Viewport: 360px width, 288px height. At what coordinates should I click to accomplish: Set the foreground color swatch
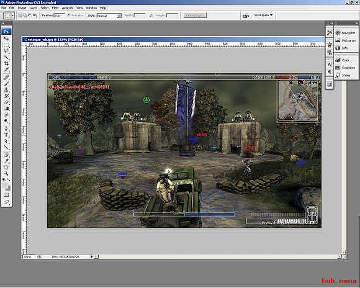[x=5, y=186]
